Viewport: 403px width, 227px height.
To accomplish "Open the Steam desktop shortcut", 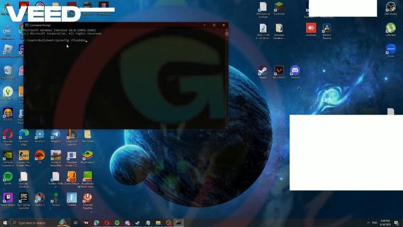I will pos(263,72).
